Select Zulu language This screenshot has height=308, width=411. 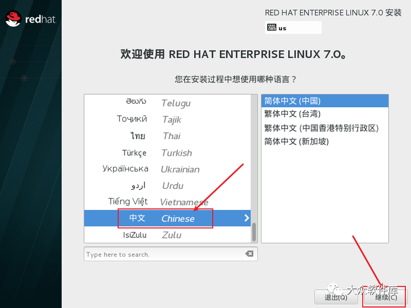tap(167, 234)
